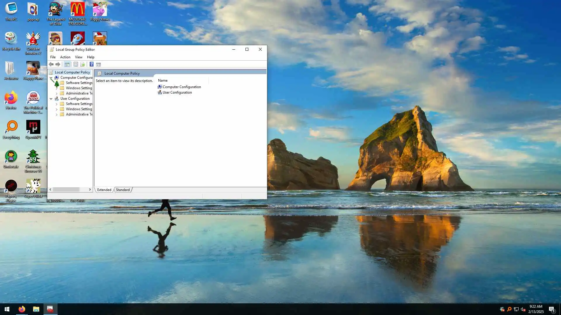This screenshot has width=561, height=315.
Task: Switch to the Standard tab
Action: pos(123,190)
